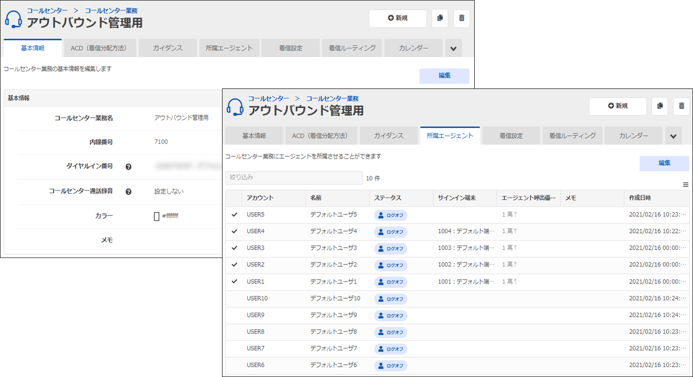The image size is (693, 377).
Task: Focus the 絞り込み filter field
Action: click(294, 177)
